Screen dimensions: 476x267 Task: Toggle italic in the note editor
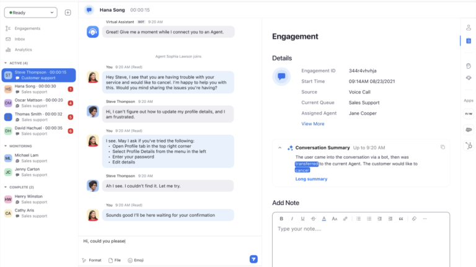pyautogui.click(x=291, y=219)
